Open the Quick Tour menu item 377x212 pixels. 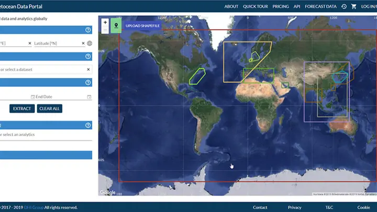click(256, 6)
